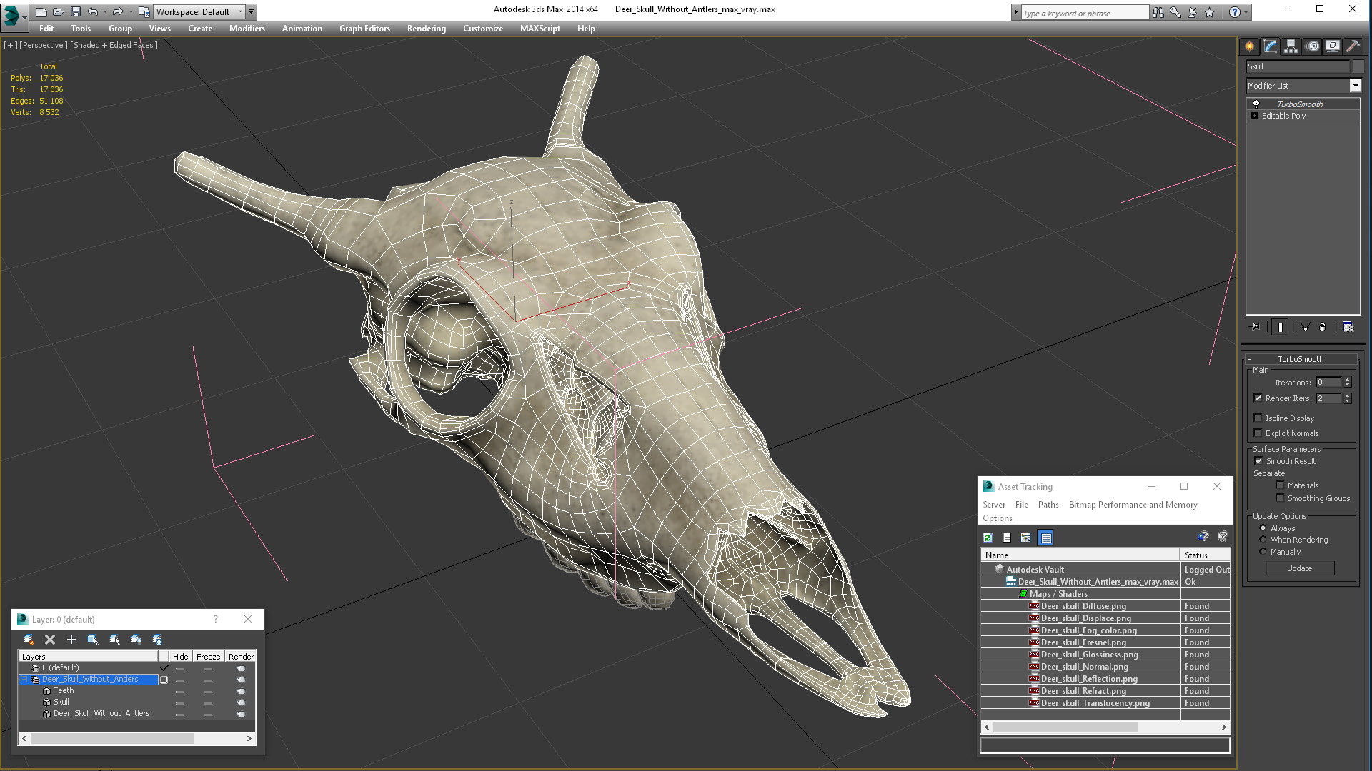Enable Explicit Normals checkbox

coord(1258,433)
